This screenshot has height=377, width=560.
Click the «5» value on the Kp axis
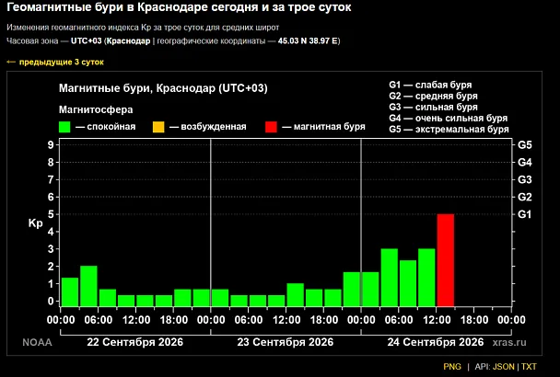[51, 214]
